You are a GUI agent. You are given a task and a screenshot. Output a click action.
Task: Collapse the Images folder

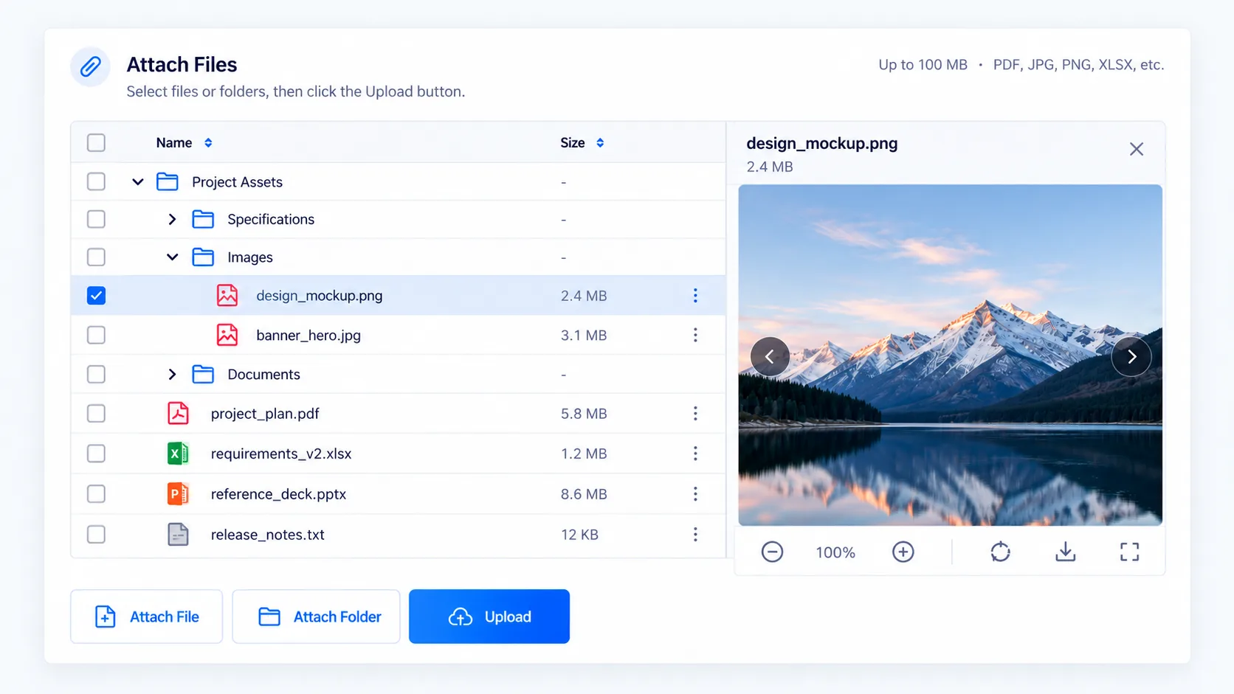click(172, 257)
